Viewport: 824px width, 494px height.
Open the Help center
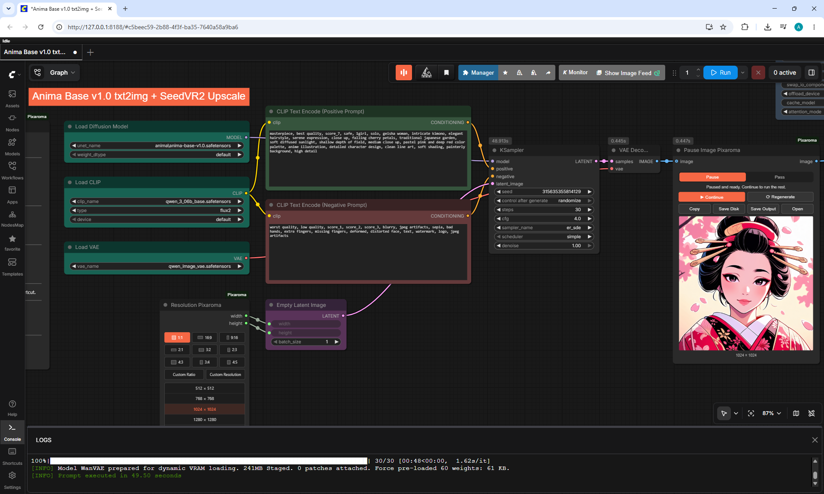point(12,408)
